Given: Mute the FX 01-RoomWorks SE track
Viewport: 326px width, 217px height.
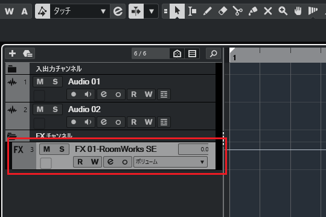Looking at the screenshot, I should pyautogui.click(x=46, y=149).
